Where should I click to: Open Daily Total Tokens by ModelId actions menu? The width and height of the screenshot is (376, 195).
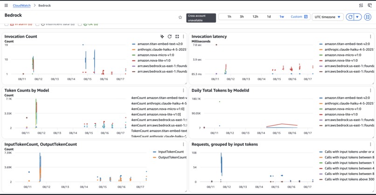tap(370, 90)
